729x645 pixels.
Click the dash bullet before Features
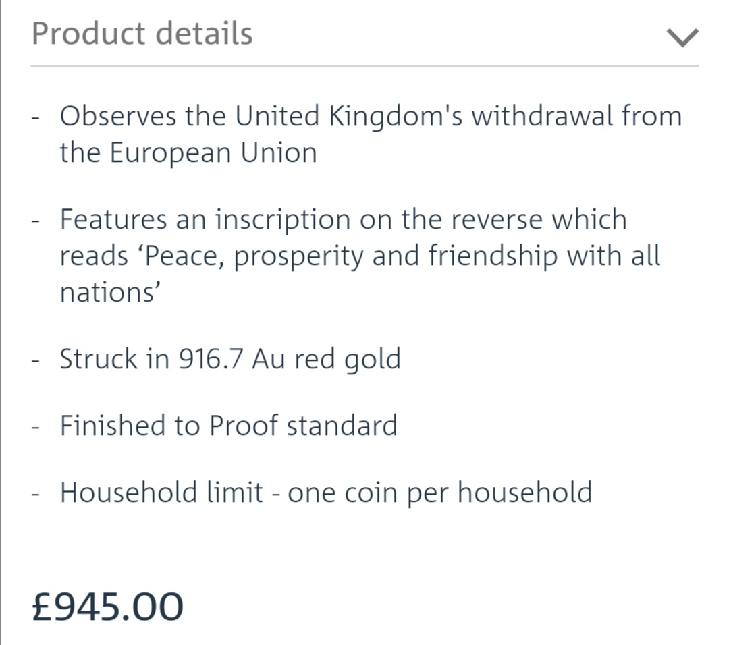click(35, 221)
